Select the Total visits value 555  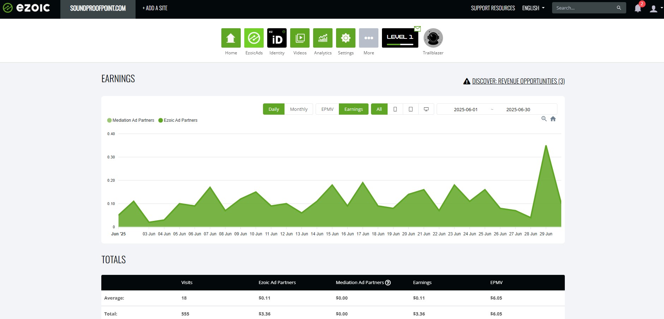click(185, 314)
